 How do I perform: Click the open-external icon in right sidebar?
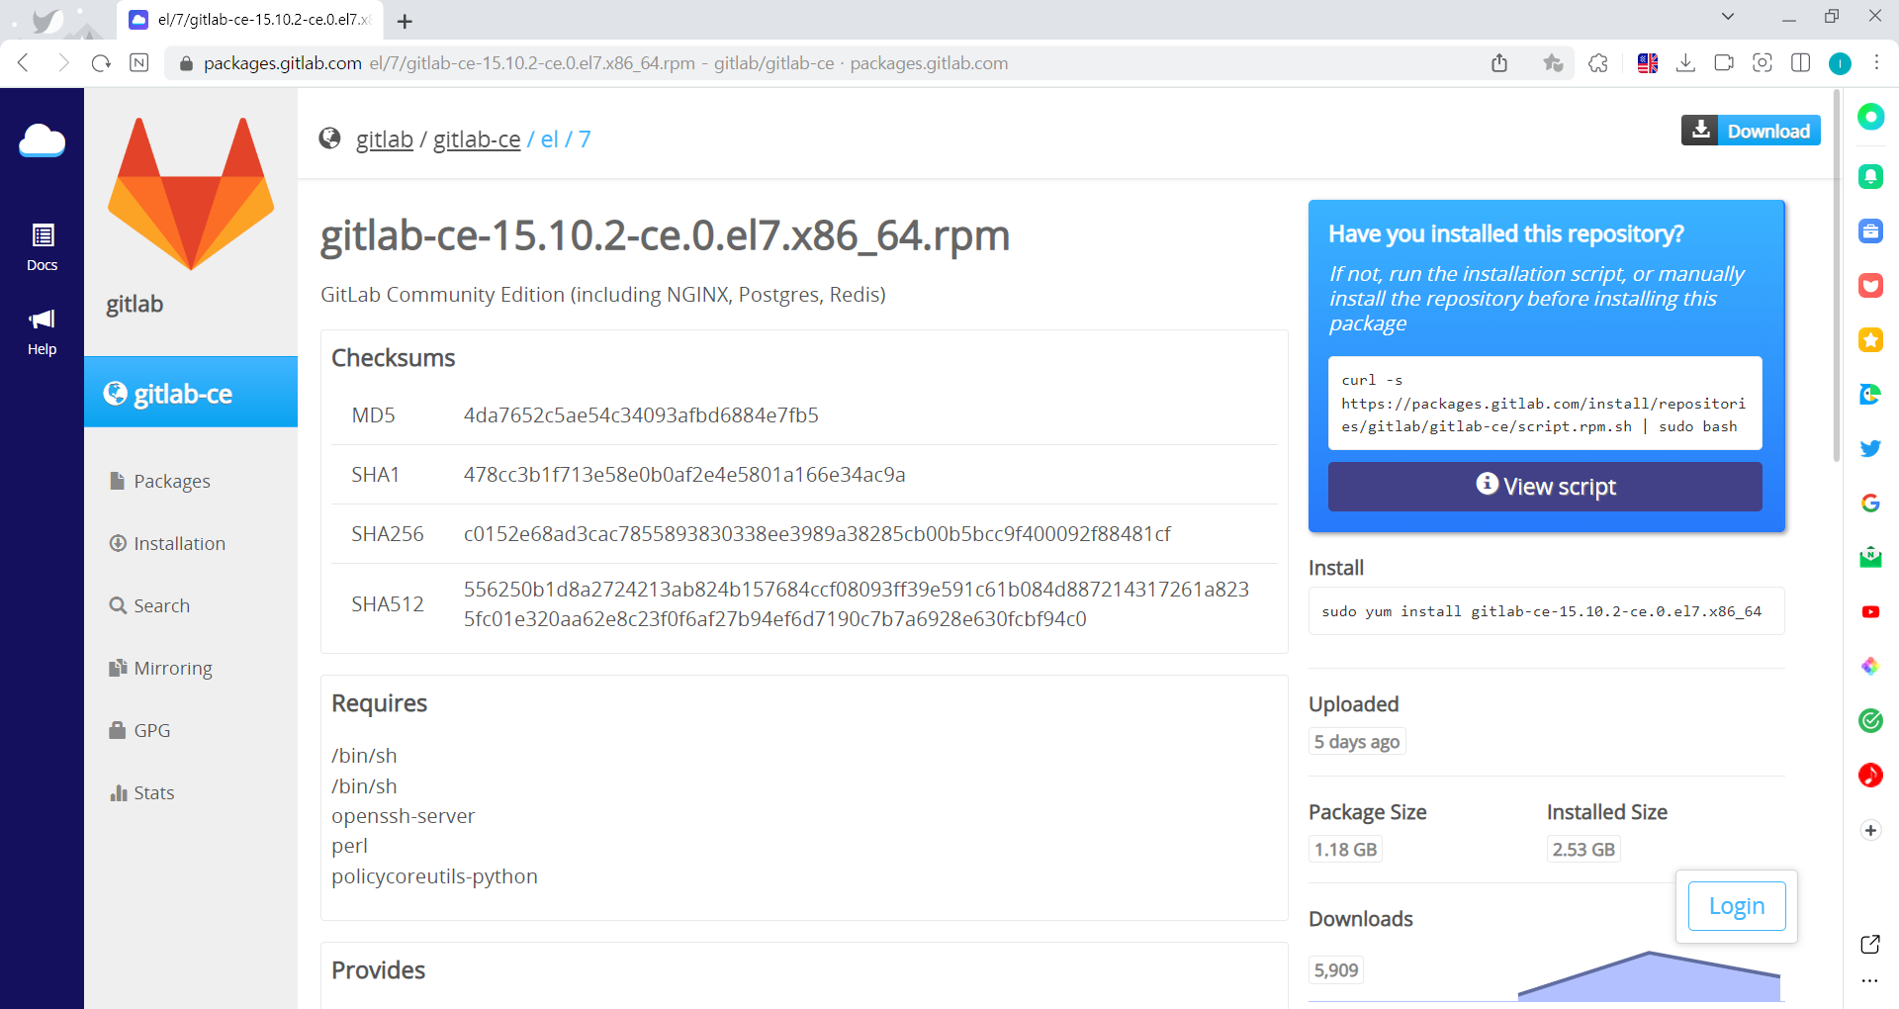[1870, 944]
